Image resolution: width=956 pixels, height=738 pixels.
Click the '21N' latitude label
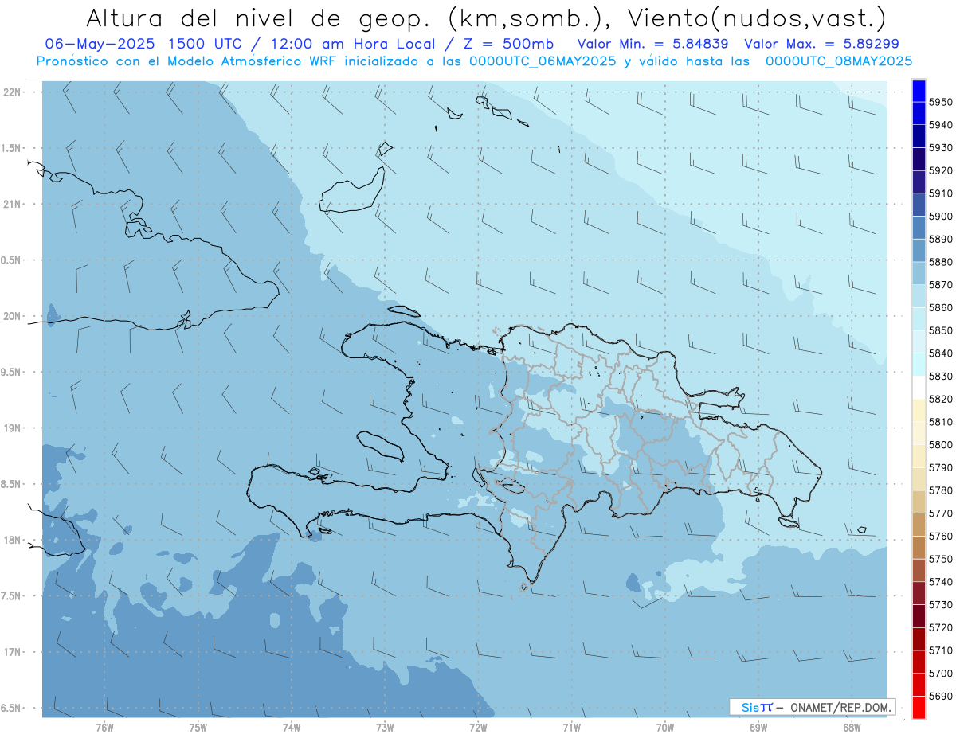(x=12, y=205)
